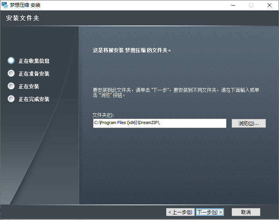Select the 正在收集信息 step indicator
The height and width of the screenshot is (220, 279).
tap(11, 60)
